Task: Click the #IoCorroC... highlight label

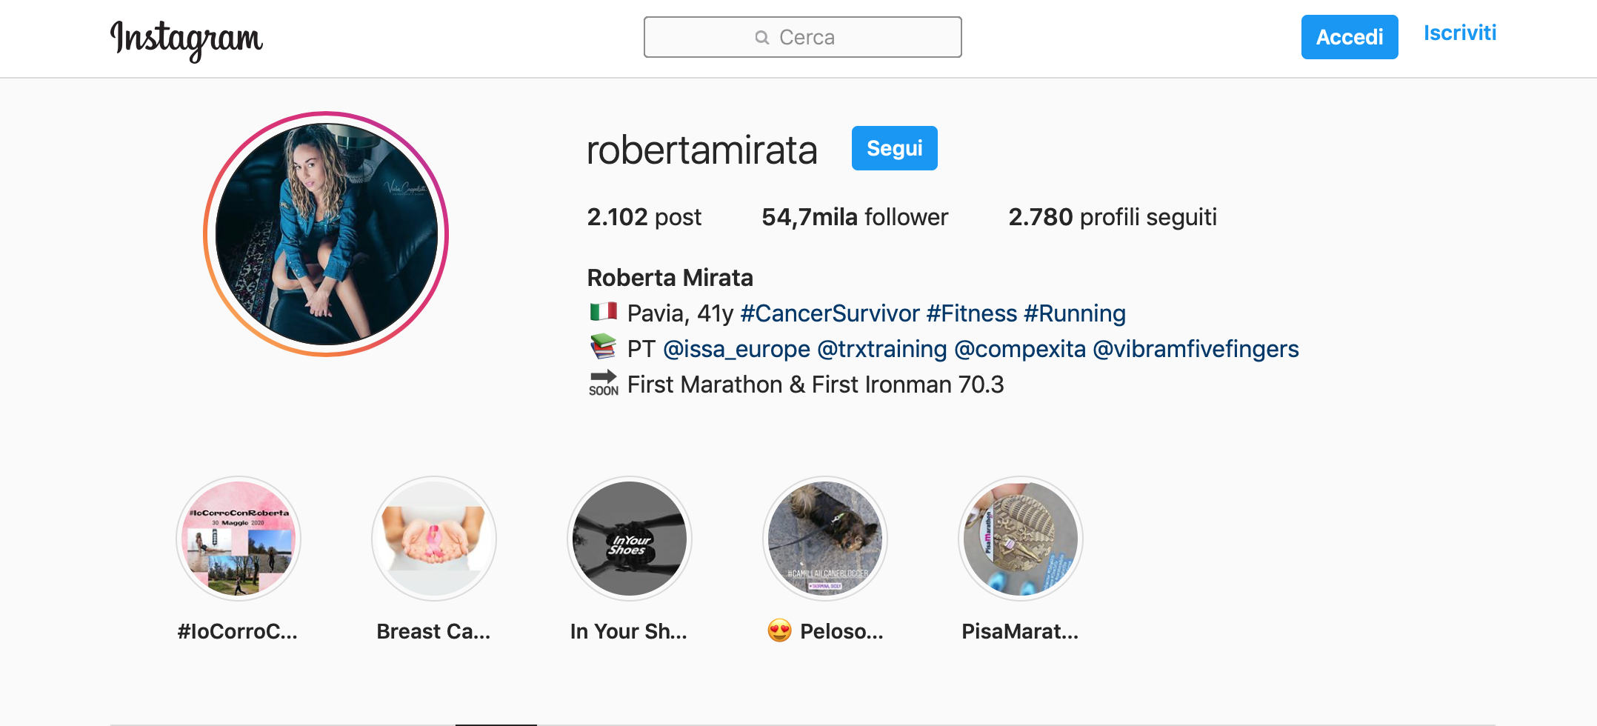Action: [x=238, y=631]
